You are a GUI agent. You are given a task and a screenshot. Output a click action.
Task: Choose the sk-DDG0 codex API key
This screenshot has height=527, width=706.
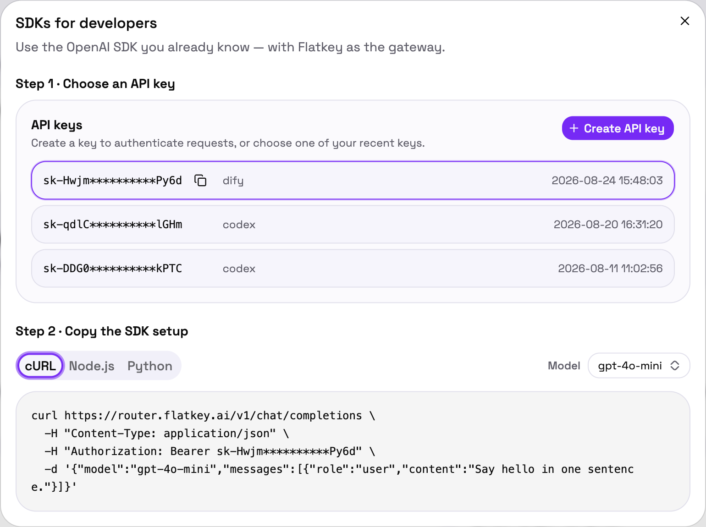(353, 268)
